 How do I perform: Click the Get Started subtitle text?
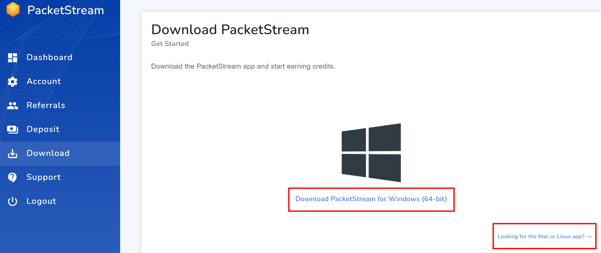(170, 44)
